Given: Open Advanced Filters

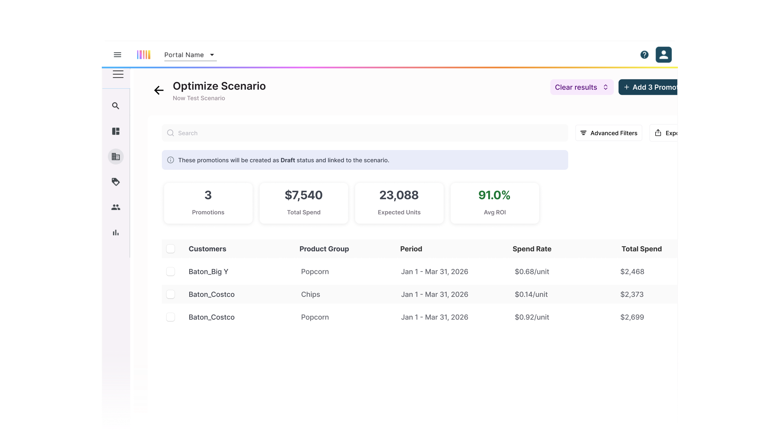Looking at the screenshot, I should [609, 133].
